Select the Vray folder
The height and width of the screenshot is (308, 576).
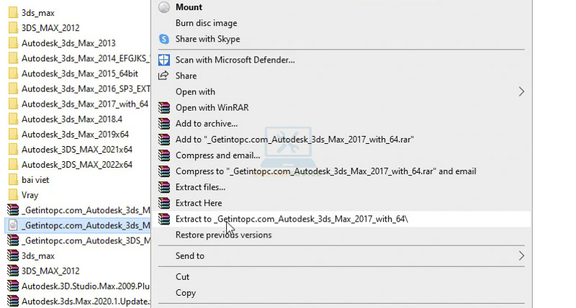[30, 195]
